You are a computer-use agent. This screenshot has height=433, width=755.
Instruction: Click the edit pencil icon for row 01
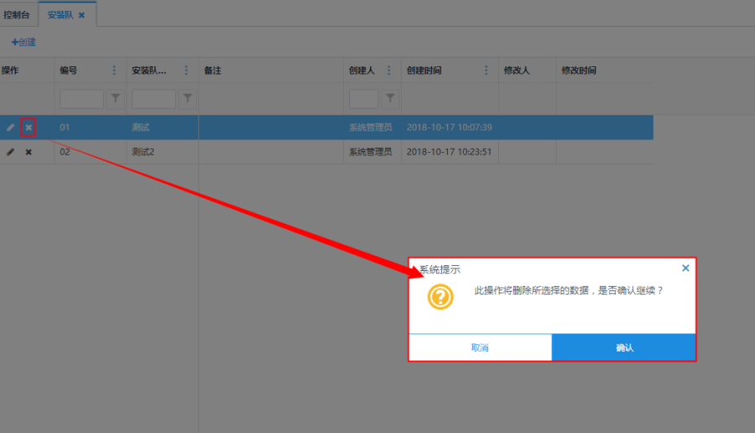pyautogui.click(x=11, y=128)
